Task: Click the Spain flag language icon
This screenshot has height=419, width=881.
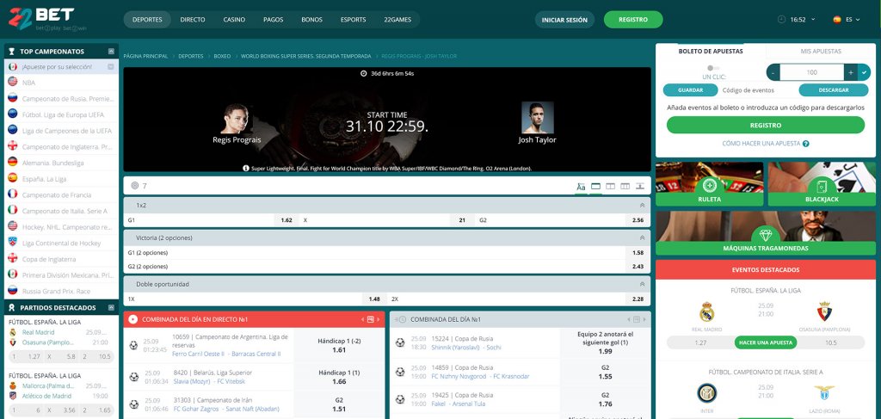Action: coord(837,20)
